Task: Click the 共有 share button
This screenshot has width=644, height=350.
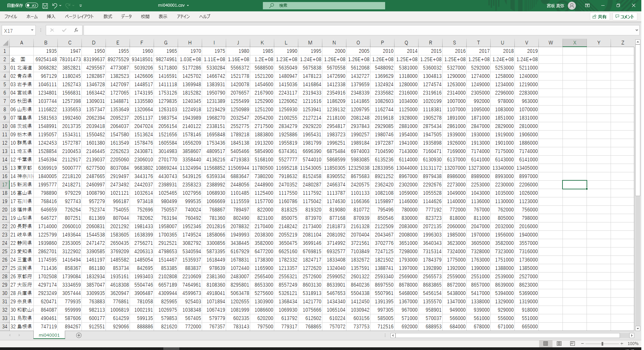Action: pyautogui.click(x=600, y=17)
